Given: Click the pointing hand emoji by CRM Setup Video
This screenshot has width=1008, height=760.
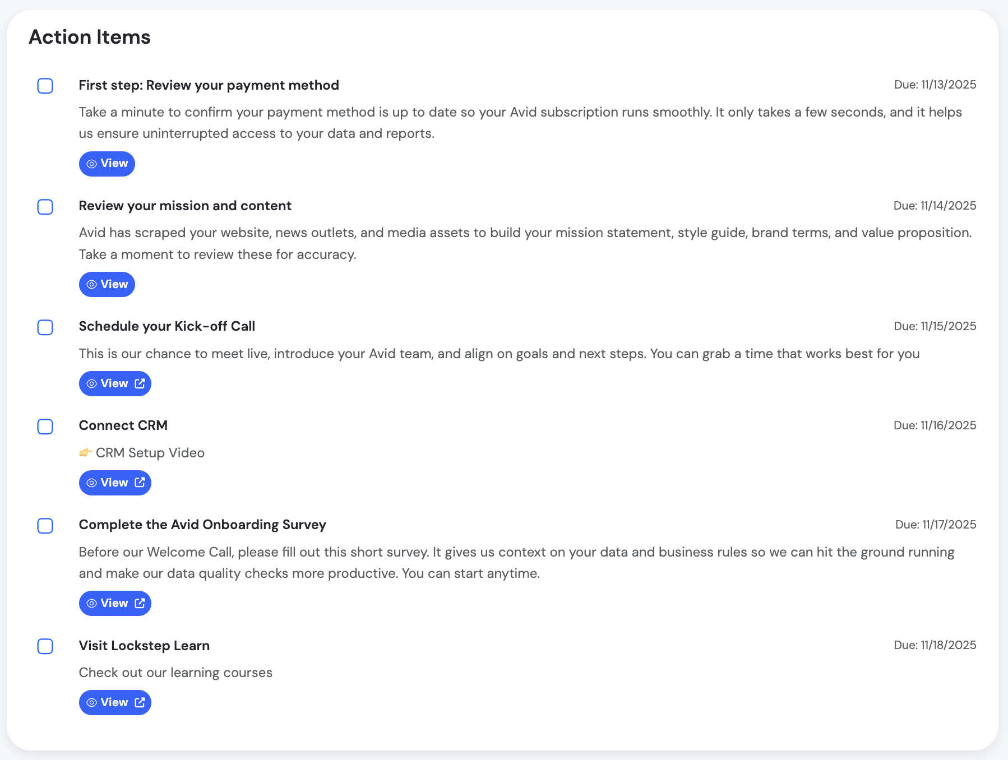Looking at the screenshot, I should point(85,452).
